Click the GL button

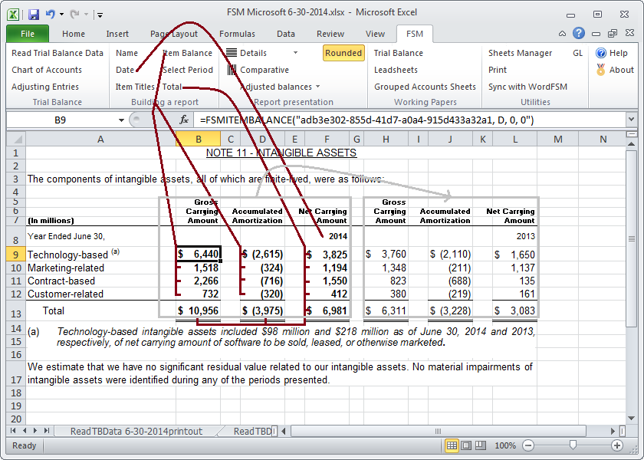pyautogui.click(x=577, y=53)
